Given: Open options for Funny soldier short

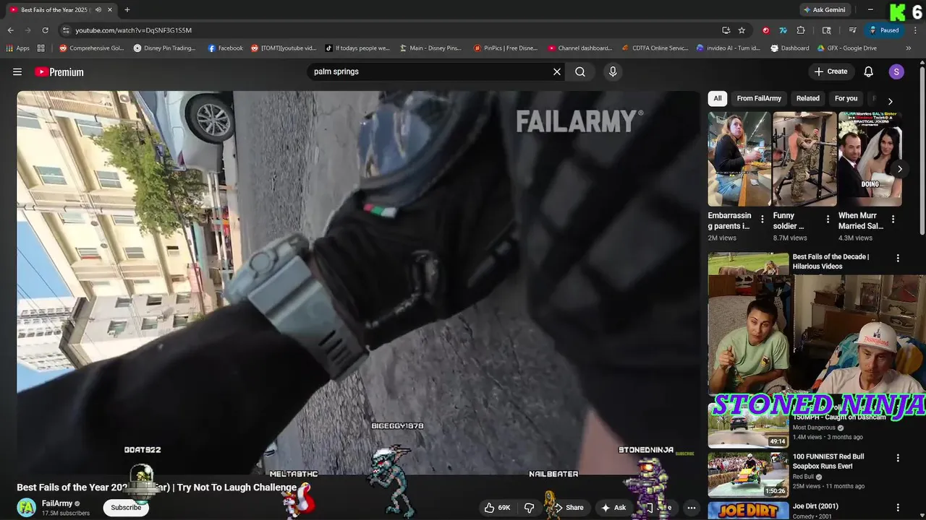Looking at the screenshot, I should pyautogui.click(x=828, y=220).
